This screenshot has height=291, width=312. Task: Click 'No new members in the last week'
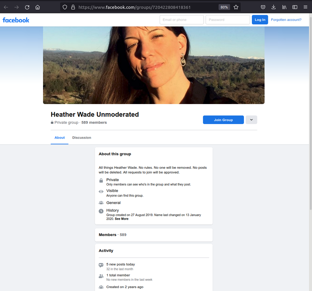pyautogui.click(x=129, y=280)
